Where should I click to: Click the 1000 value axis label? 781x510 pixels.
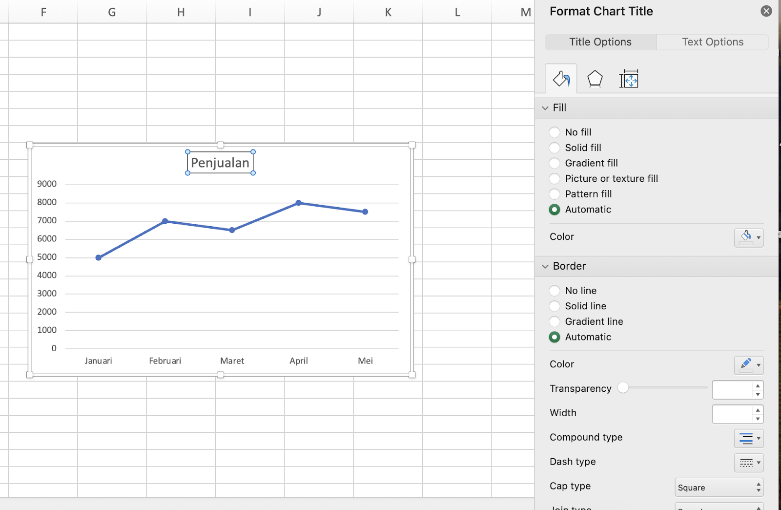[x=47, y=330]
